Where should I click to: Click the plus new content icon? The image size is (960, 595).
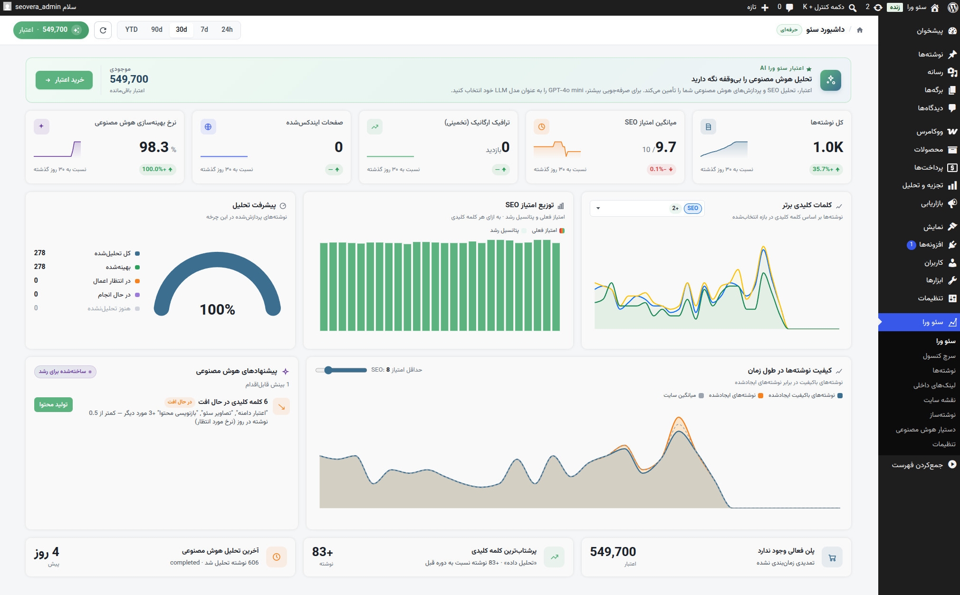tap(765, 7)
